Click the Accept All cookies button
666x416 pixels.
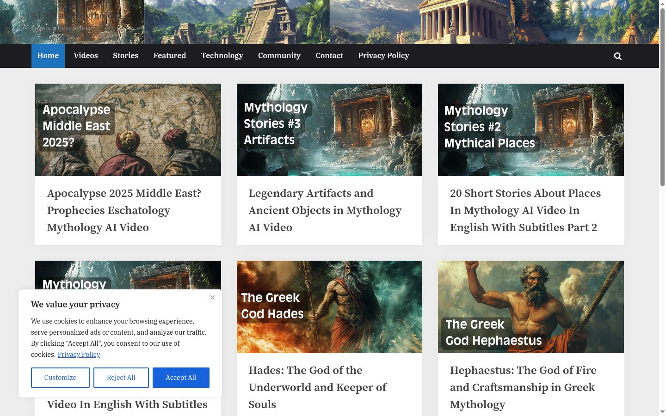point(181,378)
